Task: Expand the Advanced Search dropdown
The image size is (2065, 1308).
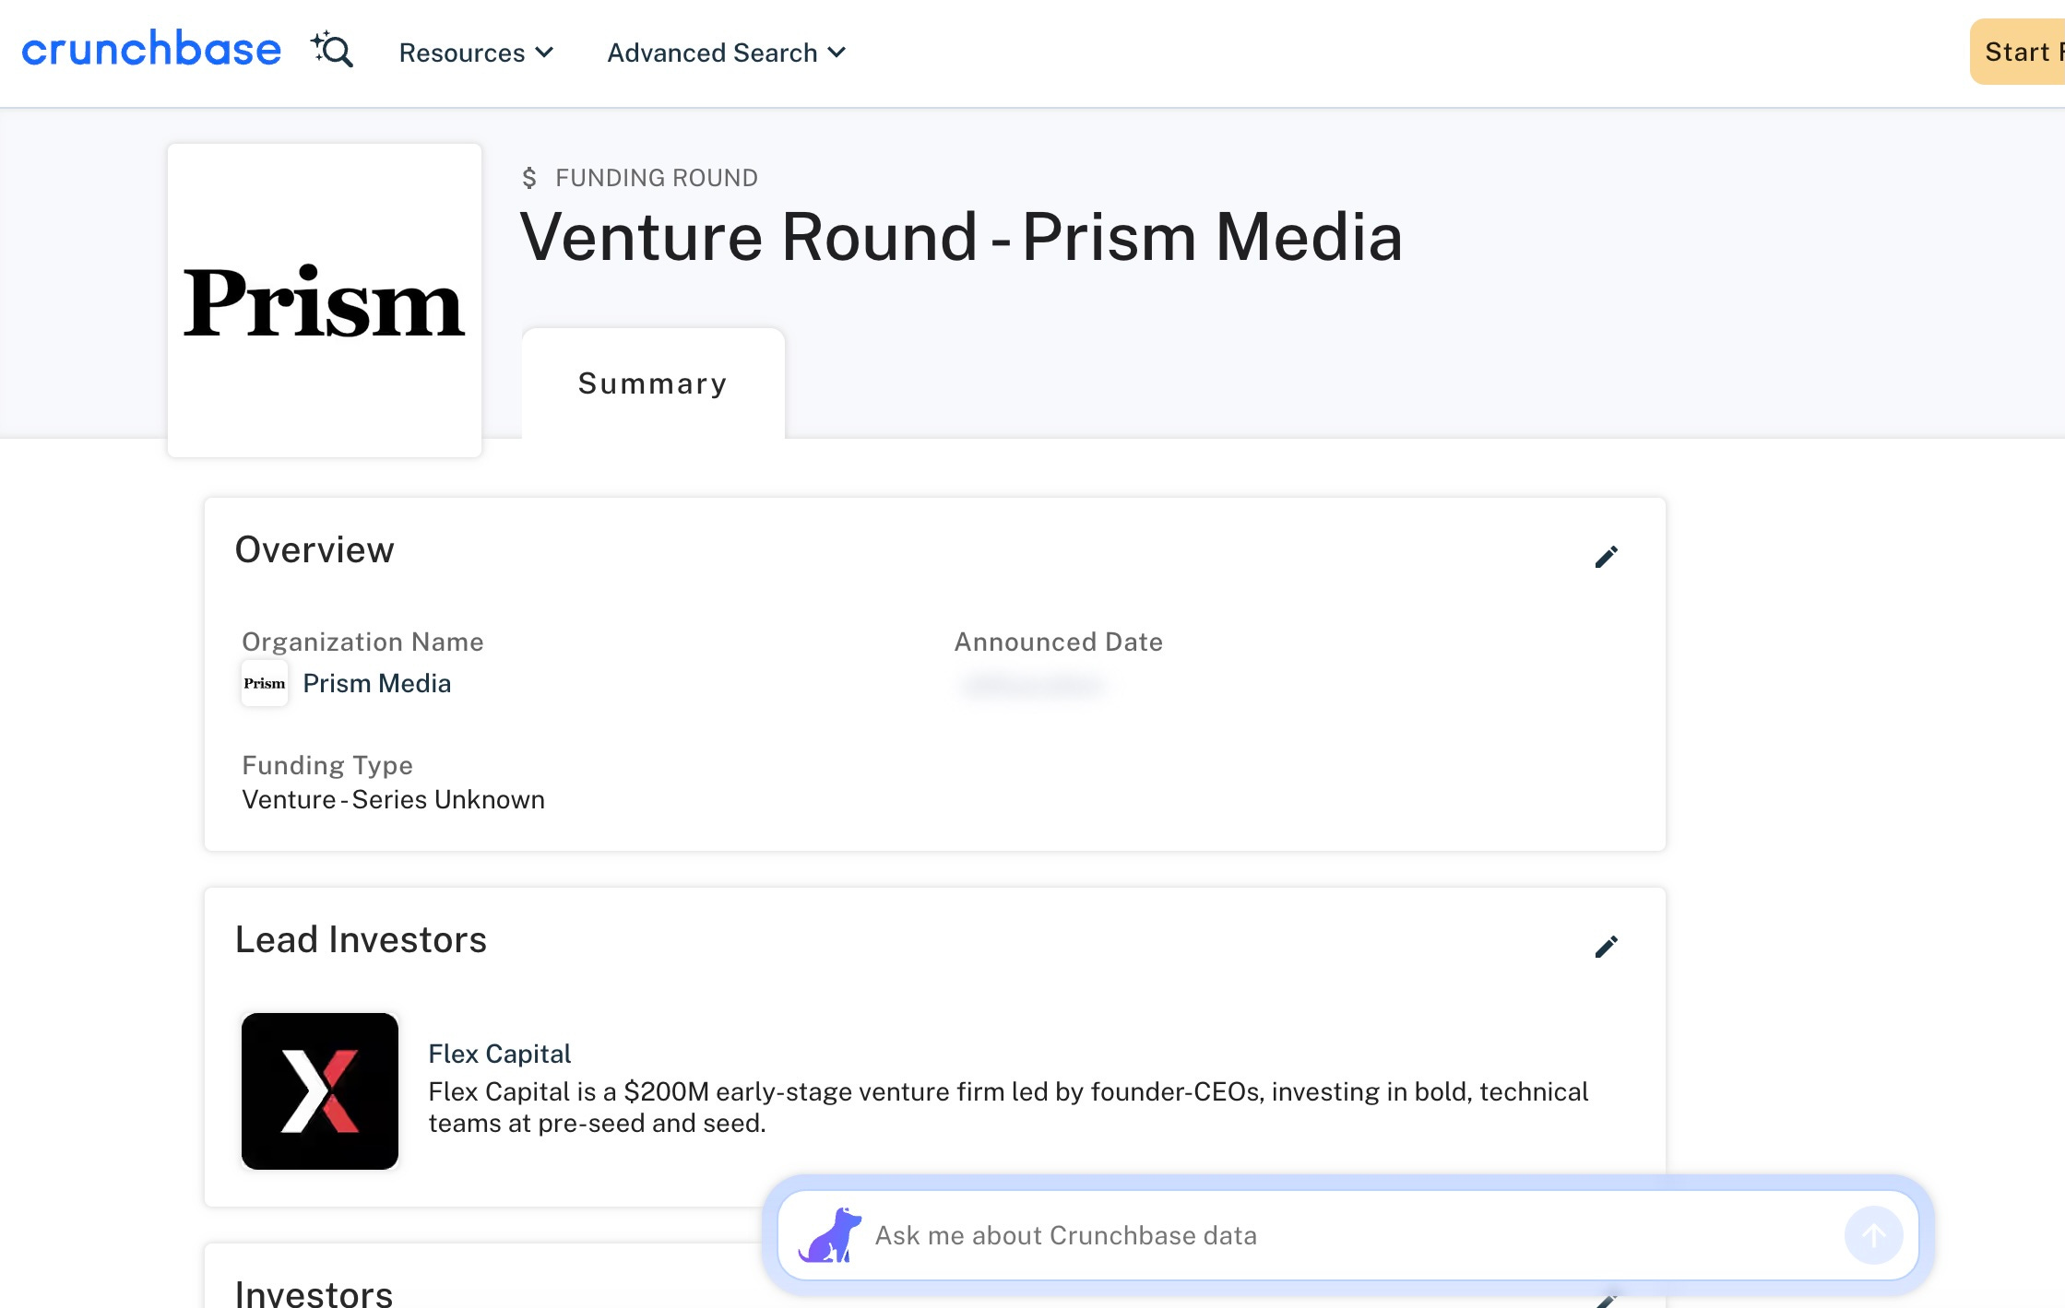Action: click(x=726, y=53)
